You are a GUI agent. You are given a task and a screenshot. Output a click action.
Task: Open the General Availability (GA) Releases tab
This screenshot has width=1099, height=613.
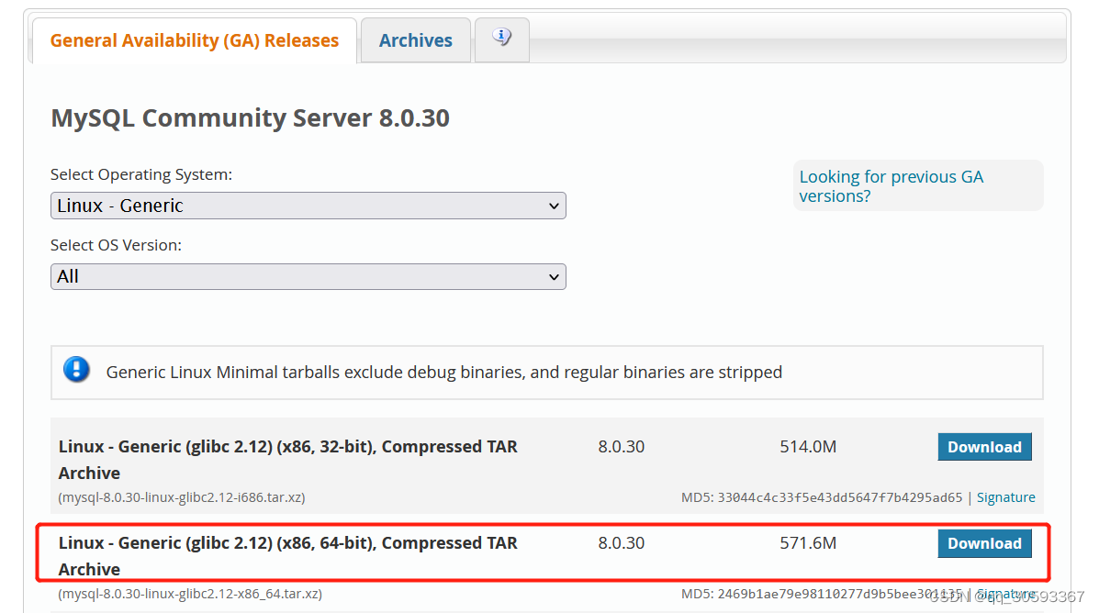coord(194,40)
